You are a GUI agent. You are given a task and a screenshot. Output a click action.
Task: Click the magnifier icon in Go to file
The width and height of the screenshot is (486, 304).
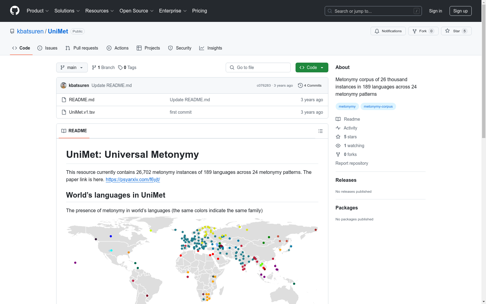point(232,67)
